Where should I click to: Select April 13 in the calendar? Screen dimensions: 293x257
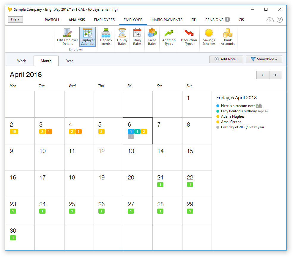coord(138,157)
